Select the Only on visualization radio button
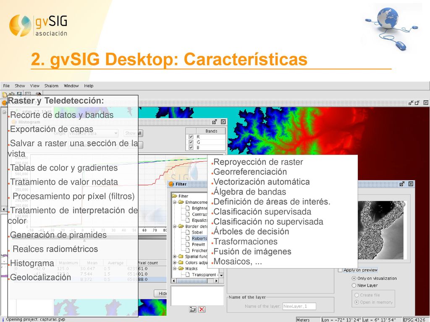This screenshot has width=430, height=322. (354, 278)
